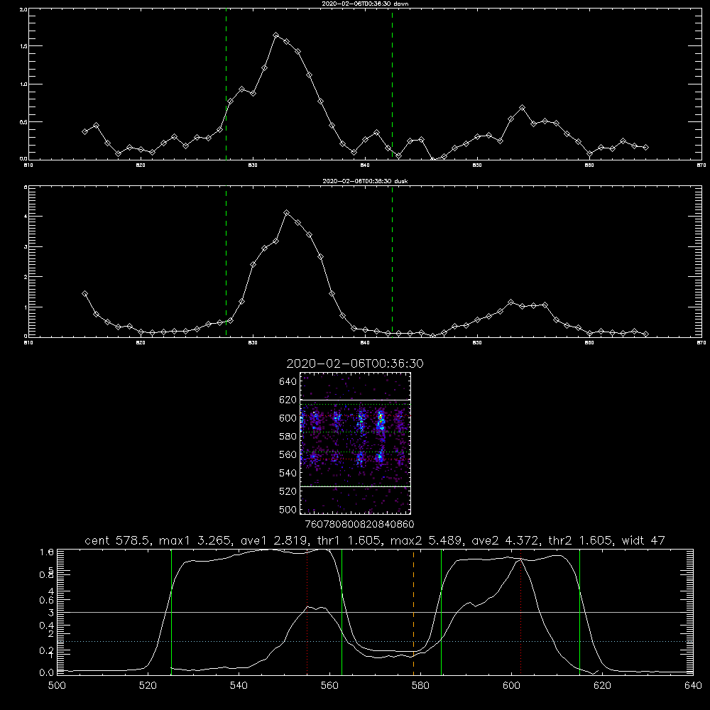This screenshot has height=710, width=710.
Task: Click x-axis label 520 of bottom profile plot
Action: [x=148, y=686]
